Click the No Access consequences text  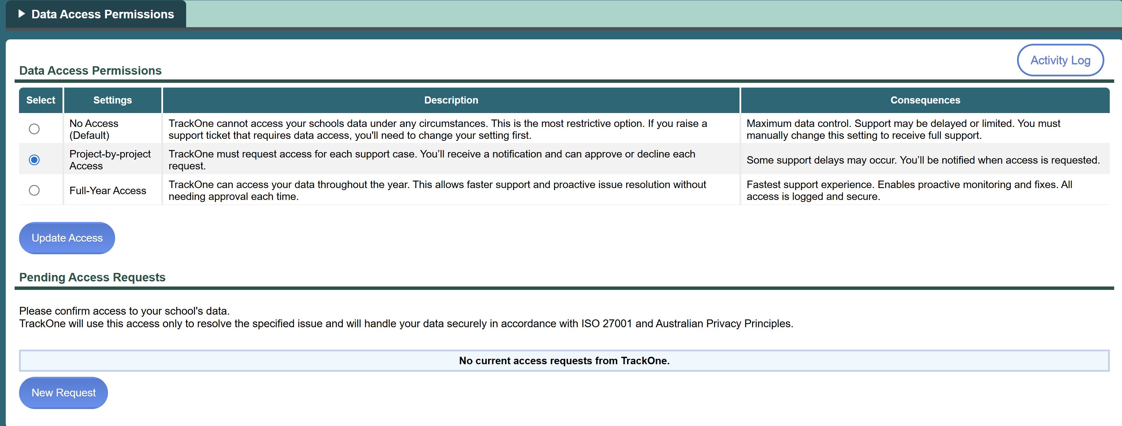pyautogui.click(x=903, y=129)
